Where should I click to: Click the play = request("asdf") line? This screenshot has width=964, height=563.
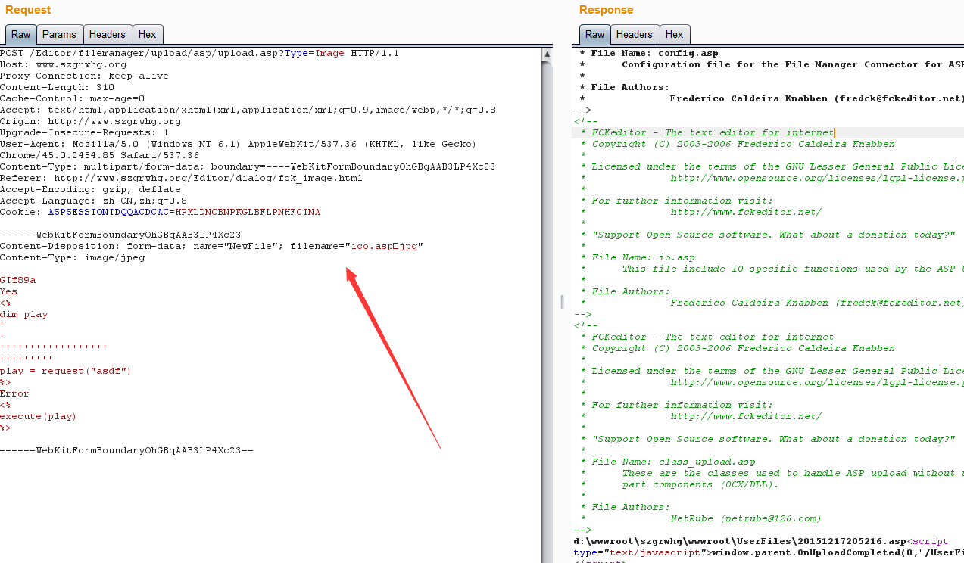tap(66, 371)
